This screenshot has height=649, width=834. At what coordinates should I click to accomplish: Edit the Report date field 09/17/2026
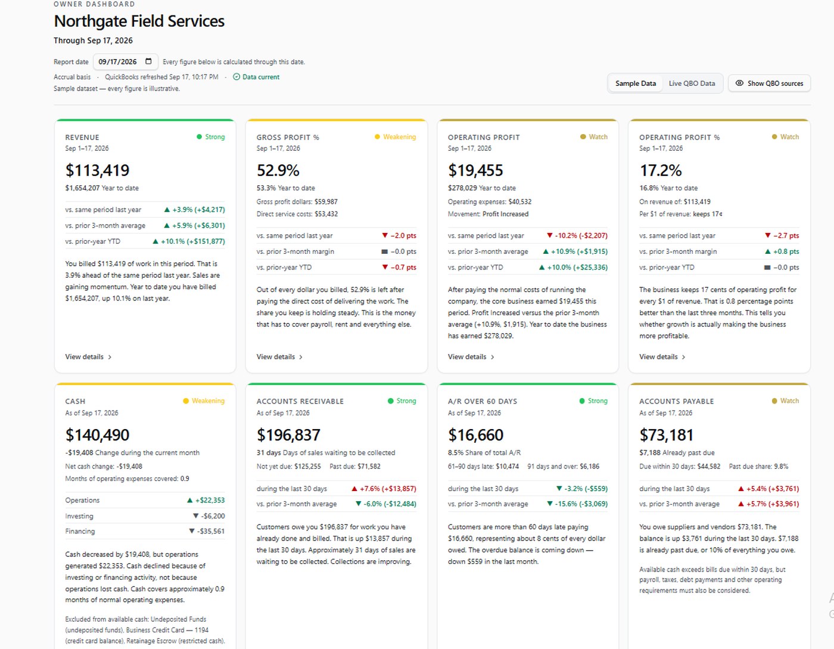[x=126, y=61]
